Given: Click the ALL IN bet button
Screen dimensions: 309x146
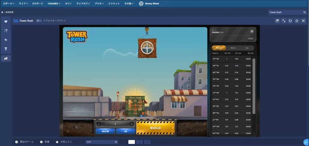Looking at the screenshot, I should pos(105,131).
